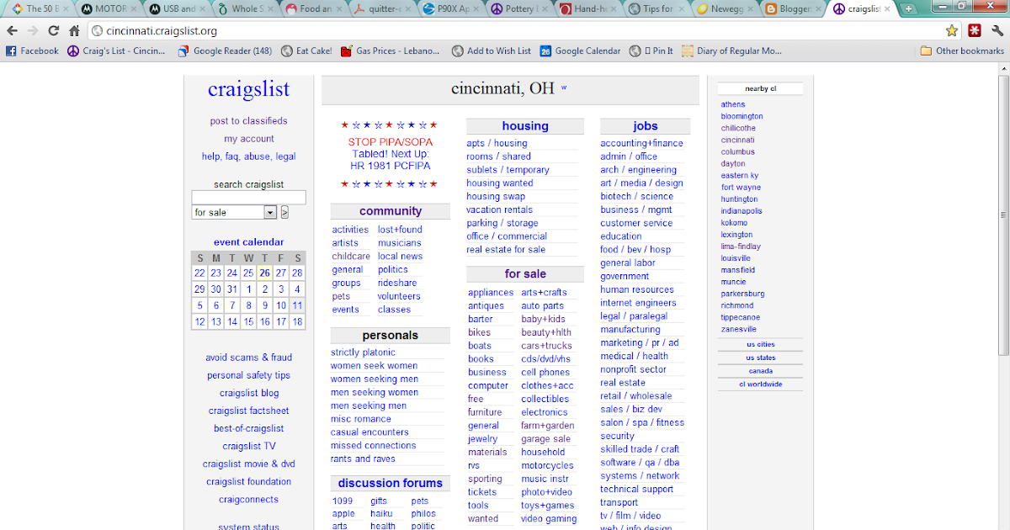The height and width of the screenshot is (530, 1010).
Task: Open STOP PIPA/SOPA notice link
Action: [x=390, y=142]
